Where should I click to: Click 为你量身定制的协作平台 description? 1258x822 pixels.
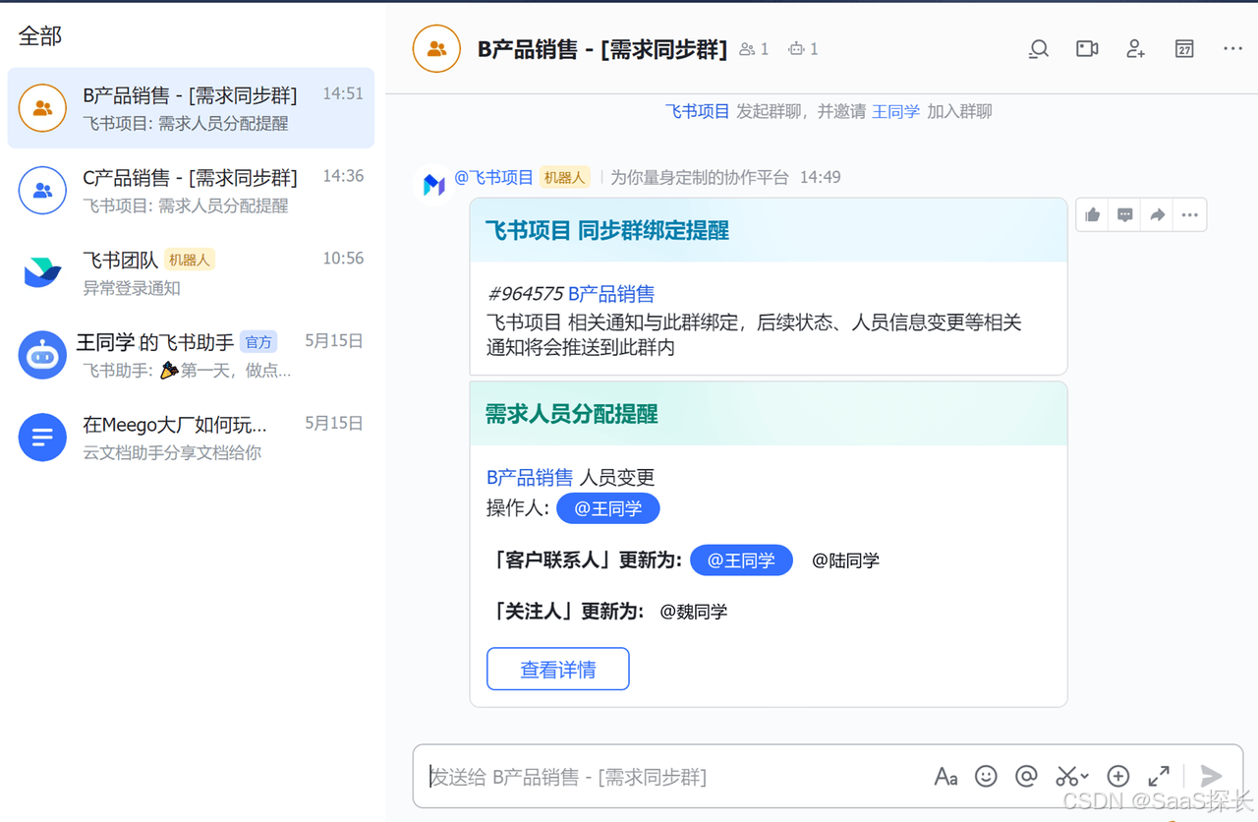click(x=700, y=177)
